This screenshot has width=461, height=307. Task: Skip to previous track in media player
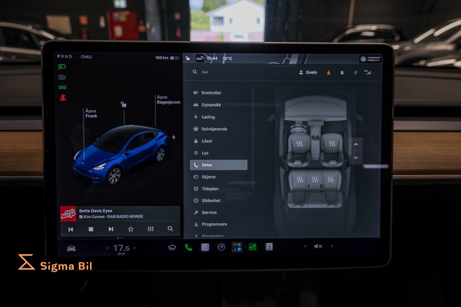[x=71, y=229]
